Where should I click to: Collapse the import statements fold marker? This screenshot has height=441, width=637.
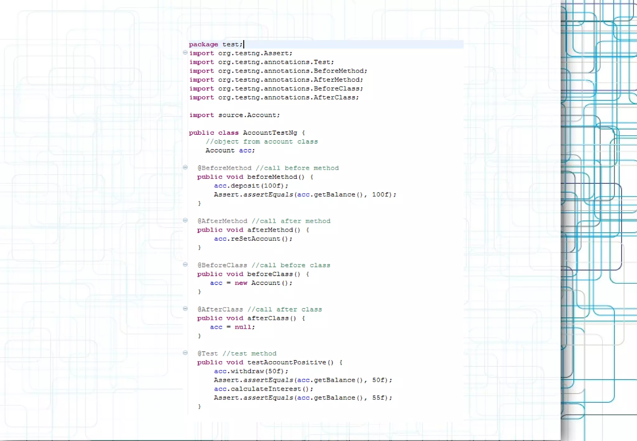[x=185, y=53]
